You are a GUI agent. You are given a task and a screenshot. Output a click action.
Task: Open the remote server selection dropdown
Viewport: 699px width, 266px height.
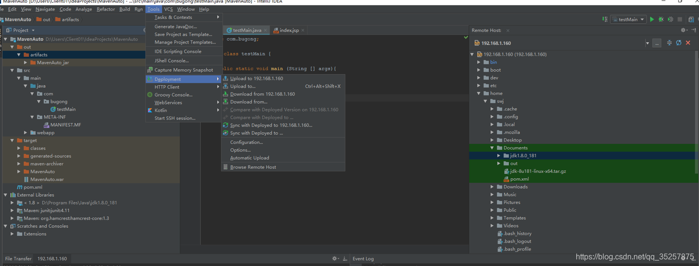(x=647, y=43)
